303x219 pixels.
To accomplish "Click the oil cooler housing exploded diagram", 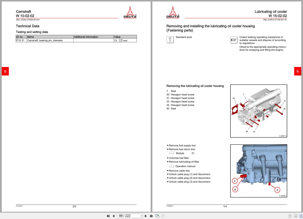I will [259, 111].
